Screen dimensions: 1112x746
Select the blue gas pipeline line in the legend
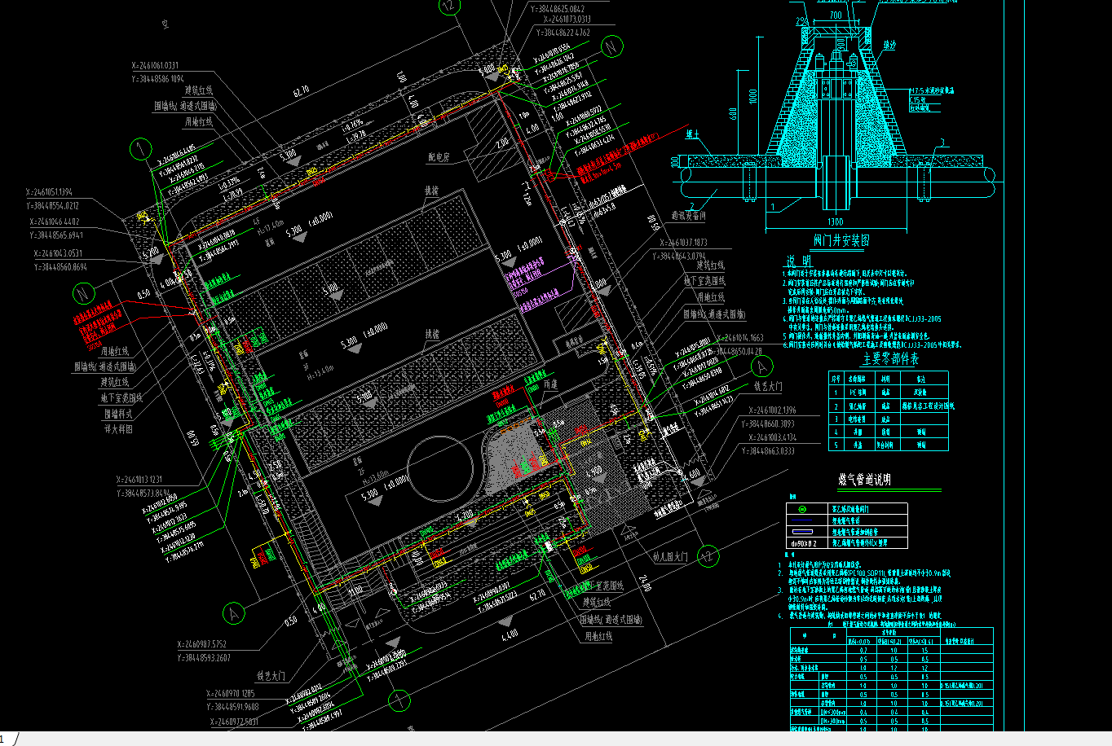point(802,520)
